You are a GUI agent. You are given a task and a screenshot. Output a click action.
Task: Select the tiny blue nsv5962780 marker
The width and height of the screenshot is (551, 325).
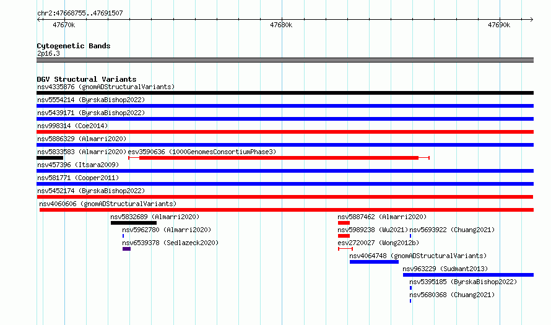click(123, 236)
